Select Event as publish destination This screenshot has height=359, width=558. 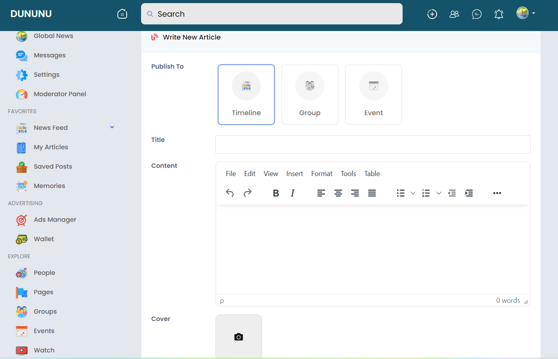tap(373, 95)
